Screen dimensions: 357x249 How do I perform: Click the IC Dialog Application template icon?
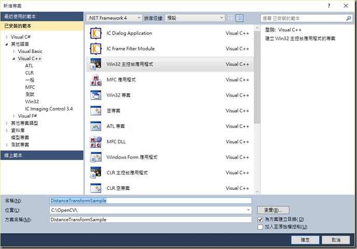pyautogui.click(x=95, y=33)
